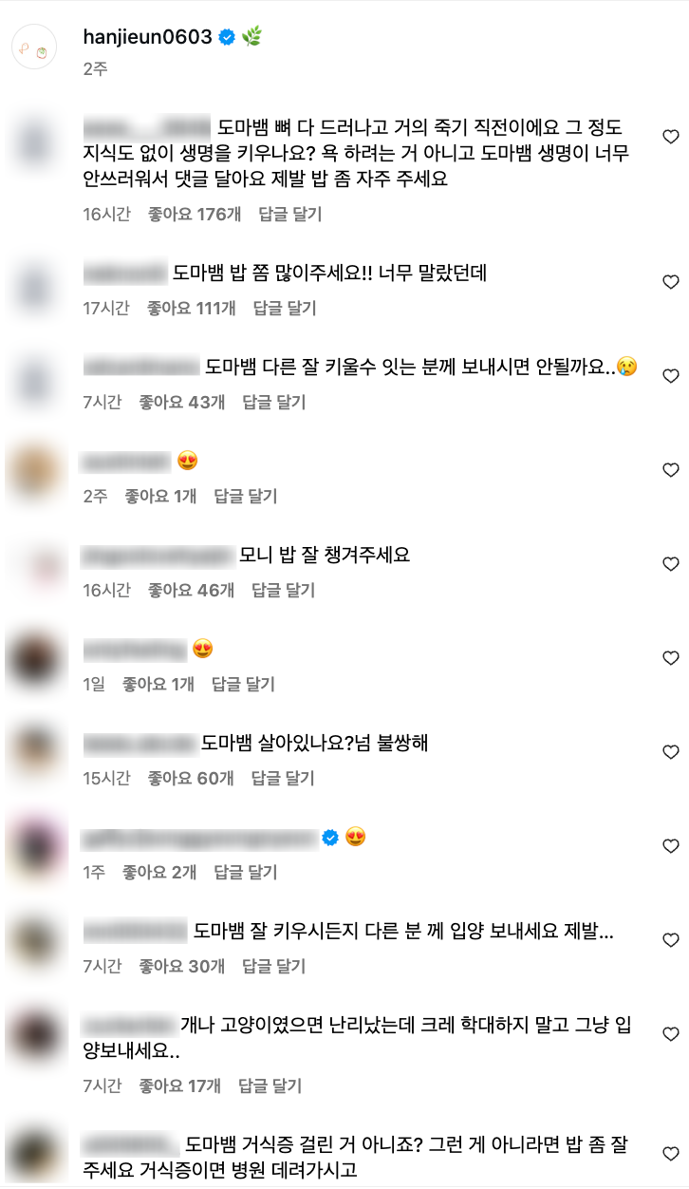Like the '도마뱀 거식증' comment

tap(670, 1154)
